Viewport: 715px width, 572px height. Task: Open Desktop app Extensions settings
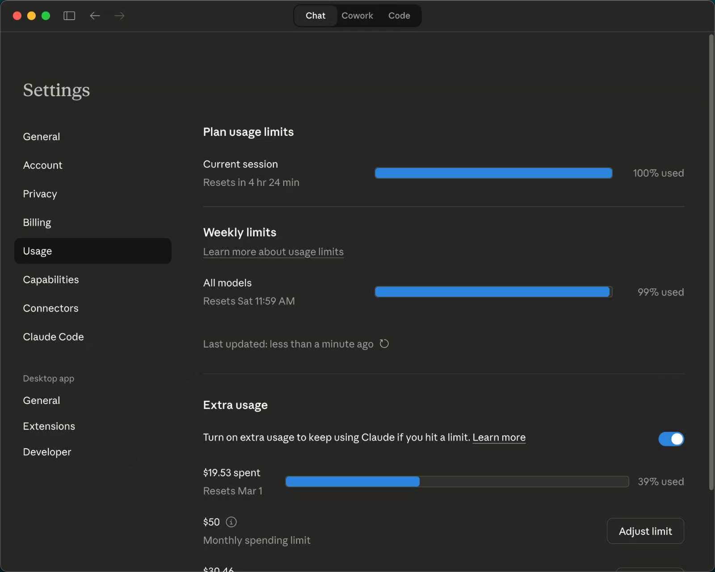[49, 426]
